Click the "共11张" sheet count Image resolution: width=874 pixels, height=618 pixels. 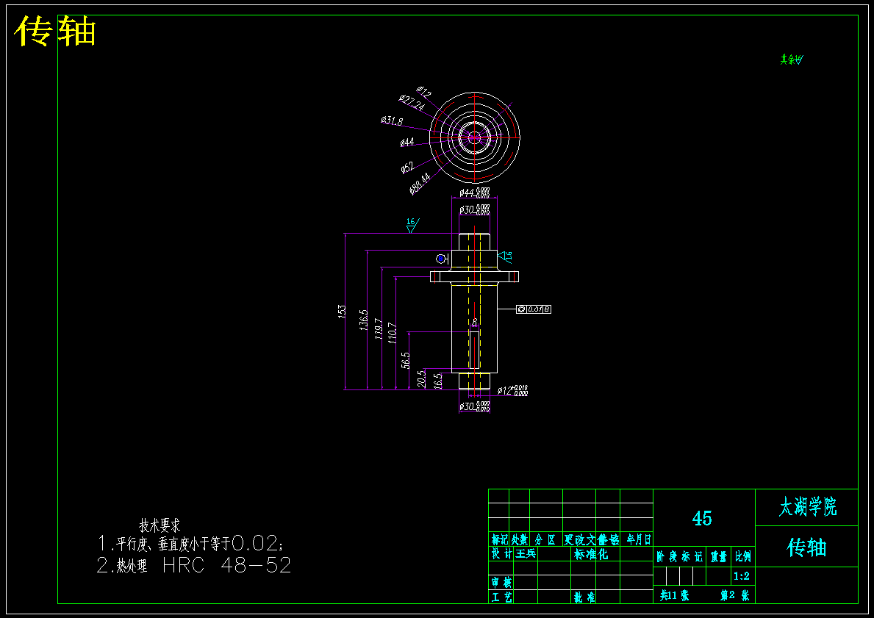[675, 595]
